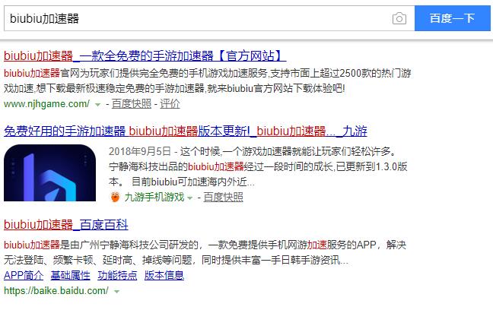Open the 免费好用的手游加速器 九游 result title
493x310 pixels.
tap(186, 131)
